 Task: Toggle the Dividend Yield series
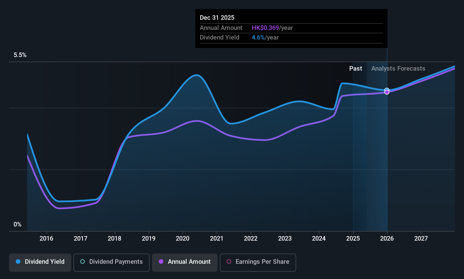click(x=40, y=263)
